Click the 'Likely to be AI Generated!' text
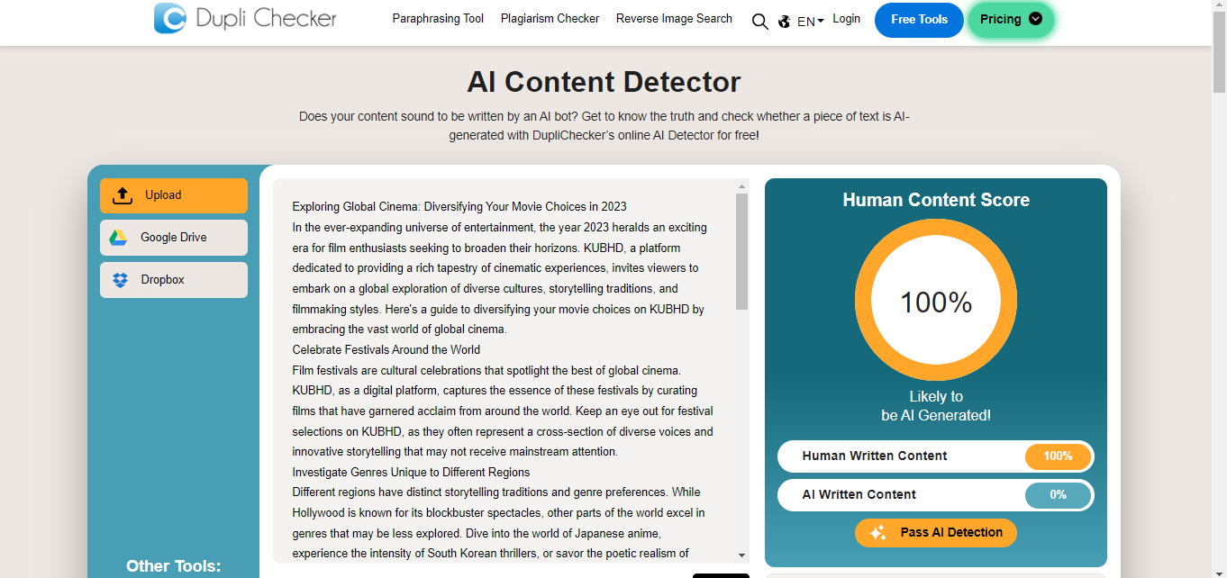This screenshot has height=578, width=1227. click(936, 406)
